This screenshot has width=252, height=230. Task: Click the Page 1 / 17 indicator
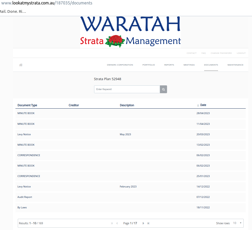pyautogui.click(x=130, y=223)
